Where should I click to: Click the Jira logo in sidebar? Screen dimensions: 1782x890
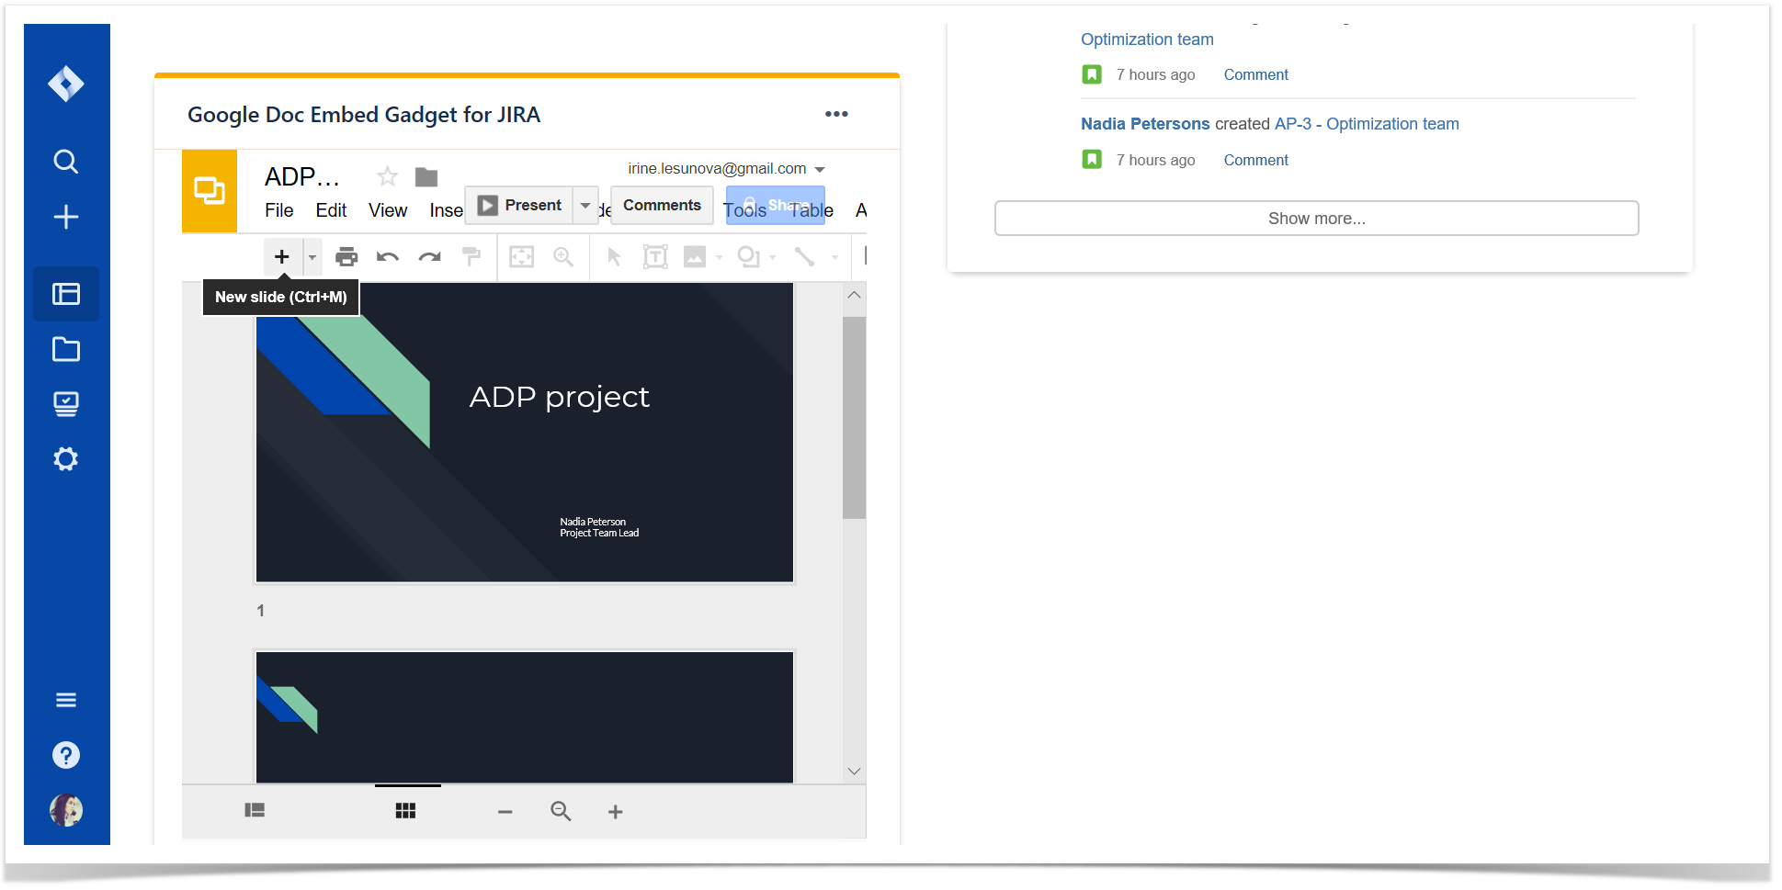click(x=66, y=84)
